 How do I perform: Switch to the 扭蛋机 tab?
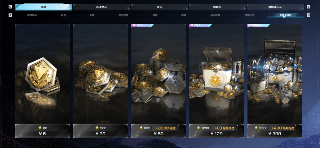[217, 7]
